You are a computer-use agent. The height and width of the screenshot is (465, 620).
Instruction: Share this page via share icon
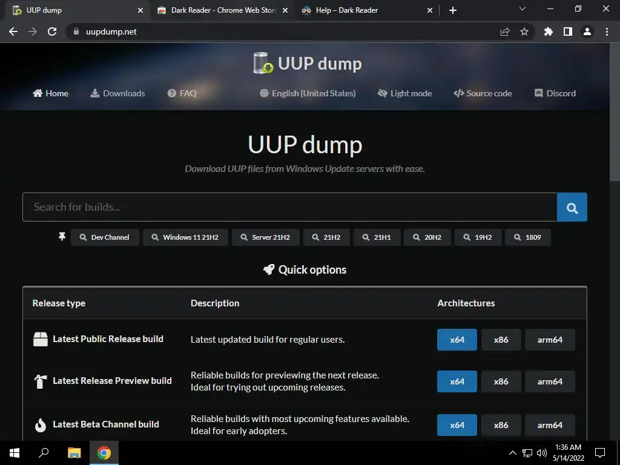click(x=505, y=31)
